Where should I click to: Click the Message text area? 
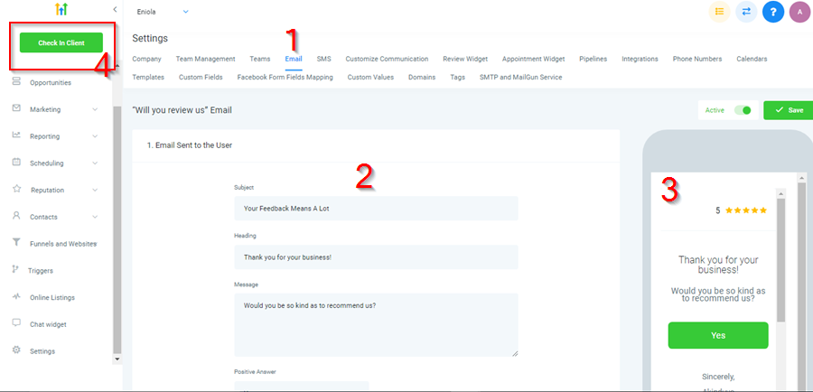pos(376,325)
